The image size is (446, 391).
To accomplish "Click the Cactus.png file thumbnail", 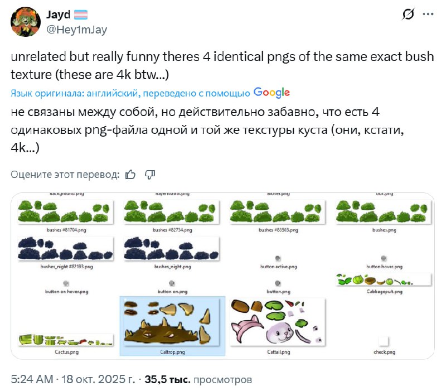I will click(66, 340).
